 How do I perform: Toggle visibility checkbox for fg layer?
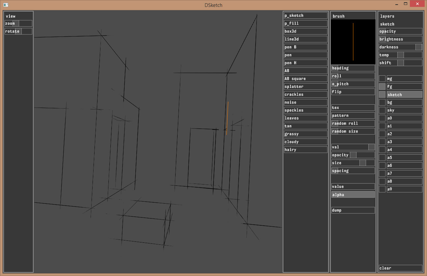pyautogui.click(x=382, y=87)
